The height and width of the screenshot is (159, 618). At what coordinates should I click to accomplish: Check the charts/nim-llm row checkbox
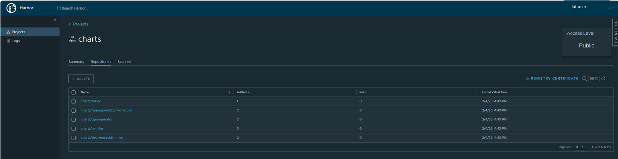(73, 129)
